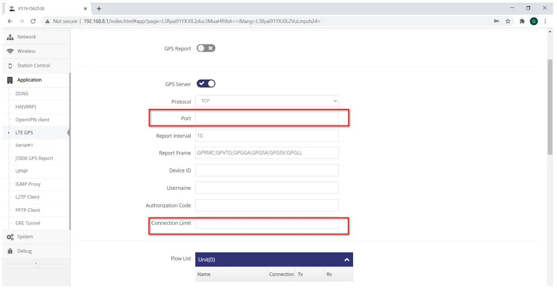The height and width of the screenshot is (294, 557).
Task: Select the V519-DA2538 browser tab
Action: tap(47, 9)
